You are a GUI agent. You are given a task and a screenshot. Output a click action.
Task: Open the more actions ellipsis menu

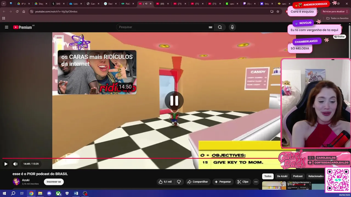tap(256, 182)
